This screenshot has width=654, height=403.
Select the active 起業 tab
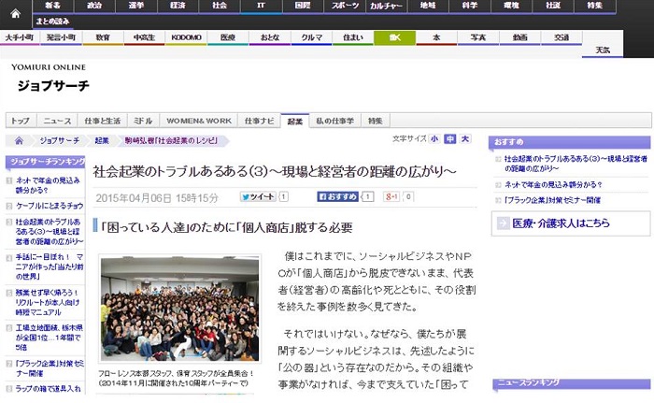pyautogui.click(x=295, y=122)
